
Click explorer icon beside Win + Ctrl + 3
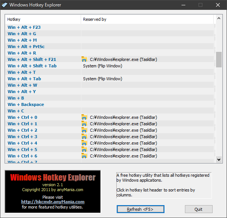tap(84, 137)
